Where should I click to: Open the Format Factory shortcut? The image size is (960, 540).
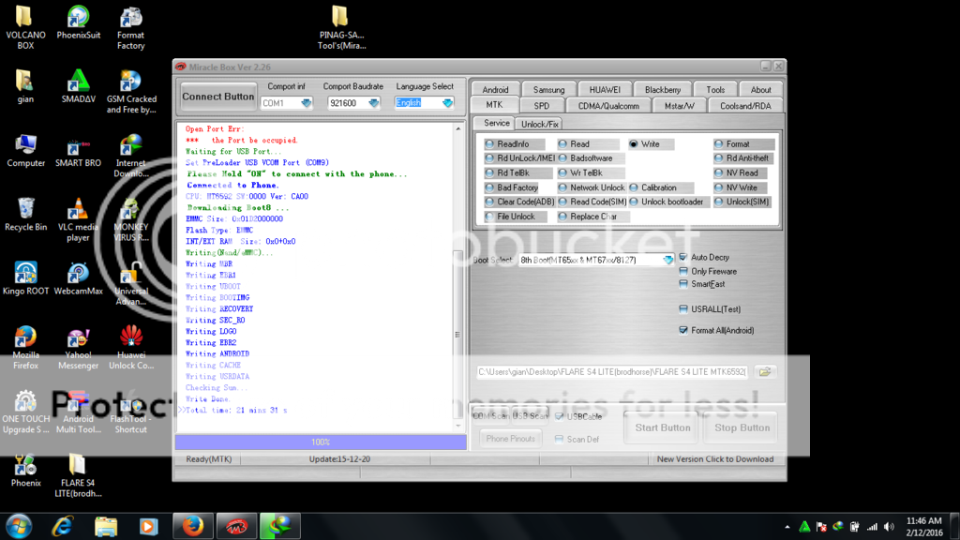click(x=131, y=18)
